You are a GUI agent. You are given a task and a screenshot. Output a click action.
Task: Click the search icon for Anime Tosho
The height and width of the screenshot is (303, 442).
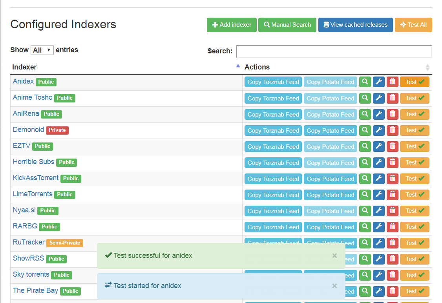pyautogui.click(x=365, y=98)
